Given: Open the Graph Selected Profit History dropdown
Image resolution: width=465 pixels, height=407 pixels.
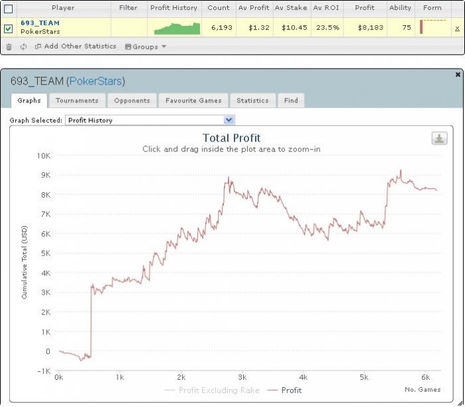Looking at the screenshot, I should [150, 120].
